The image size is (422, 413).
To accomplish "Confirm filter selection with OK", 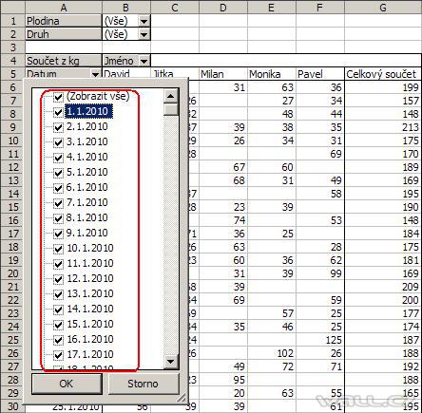I will tap(67, 384).
